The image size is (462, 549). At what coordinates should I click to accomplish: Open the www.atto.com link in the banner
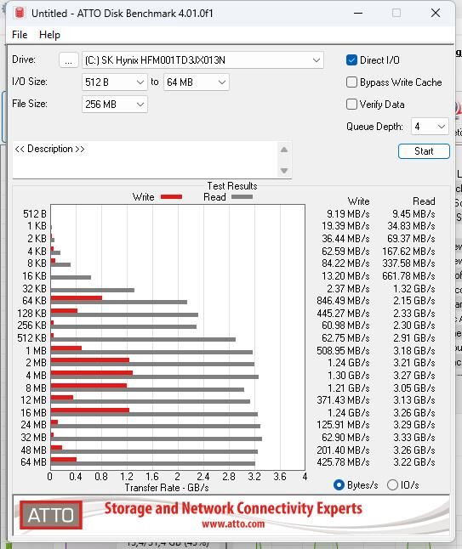(233, 524)
